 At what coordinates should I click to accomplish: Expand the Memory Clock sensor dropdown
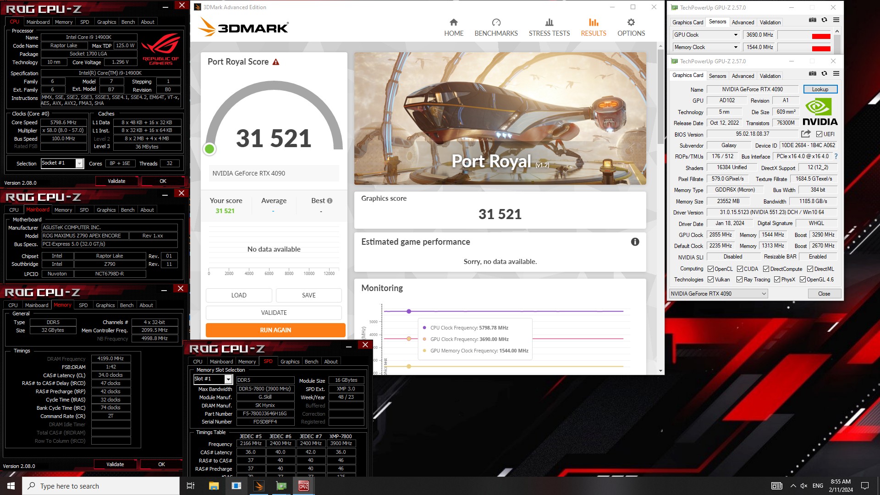click(x=736, y=47)
